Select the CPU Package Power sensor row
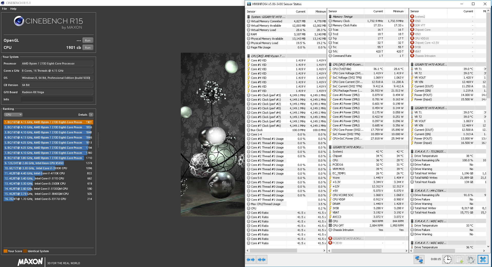 [x=368, y=91]
